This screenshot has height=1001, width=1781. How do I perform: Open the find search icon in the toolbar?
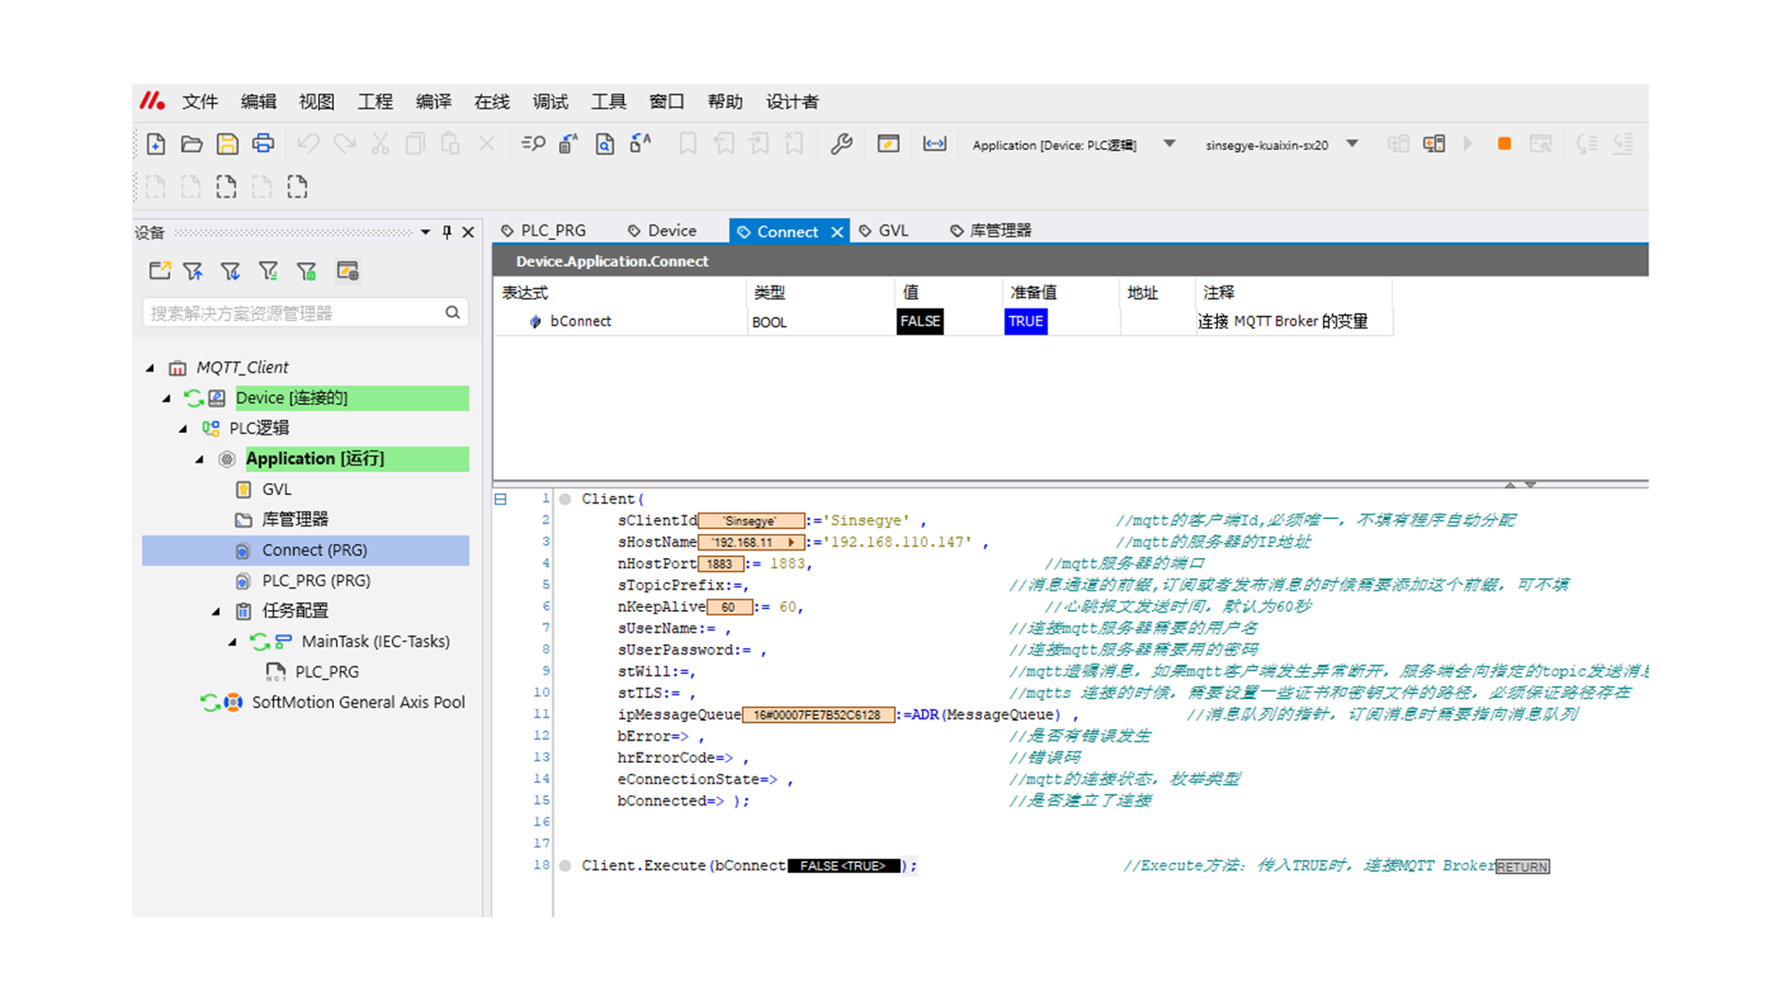coord(533,144)
